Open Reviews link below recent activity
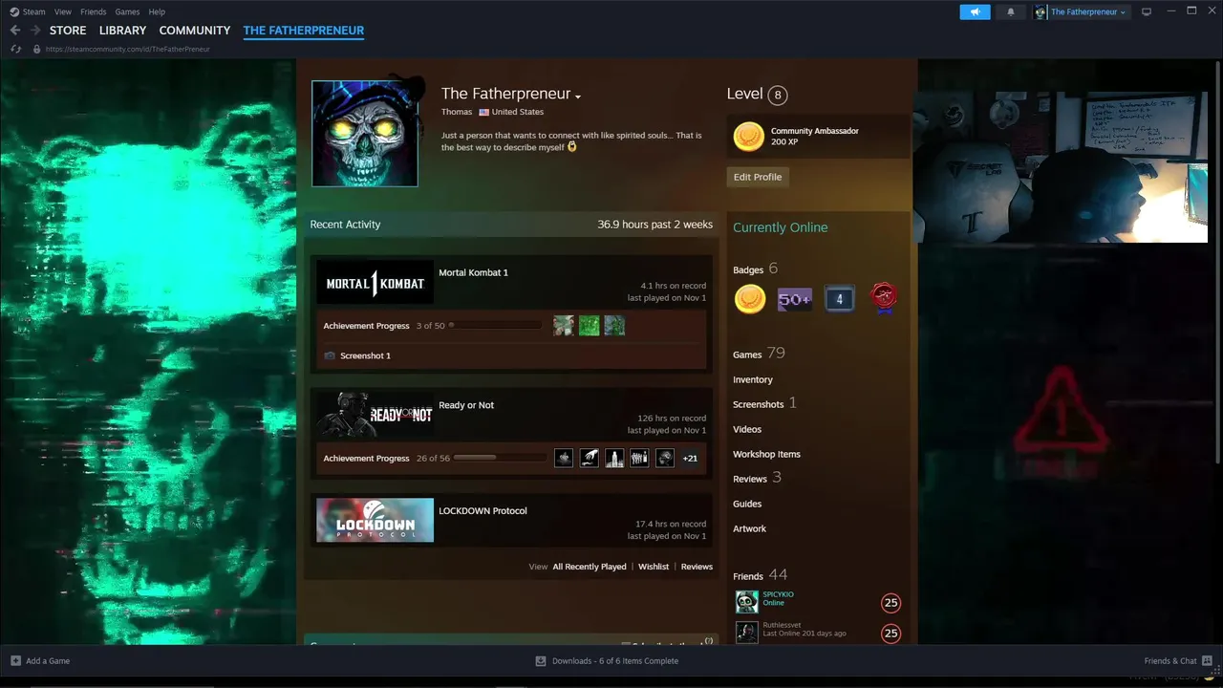Viewport: 1223px width, 688px height. click(697, 567)
